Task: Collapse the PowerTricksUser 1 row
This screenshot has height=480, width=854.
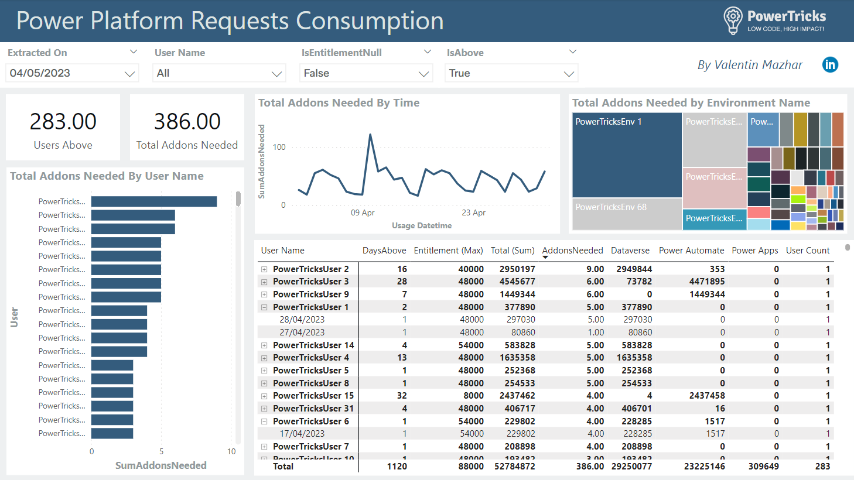Action: [x=264, y=307]
